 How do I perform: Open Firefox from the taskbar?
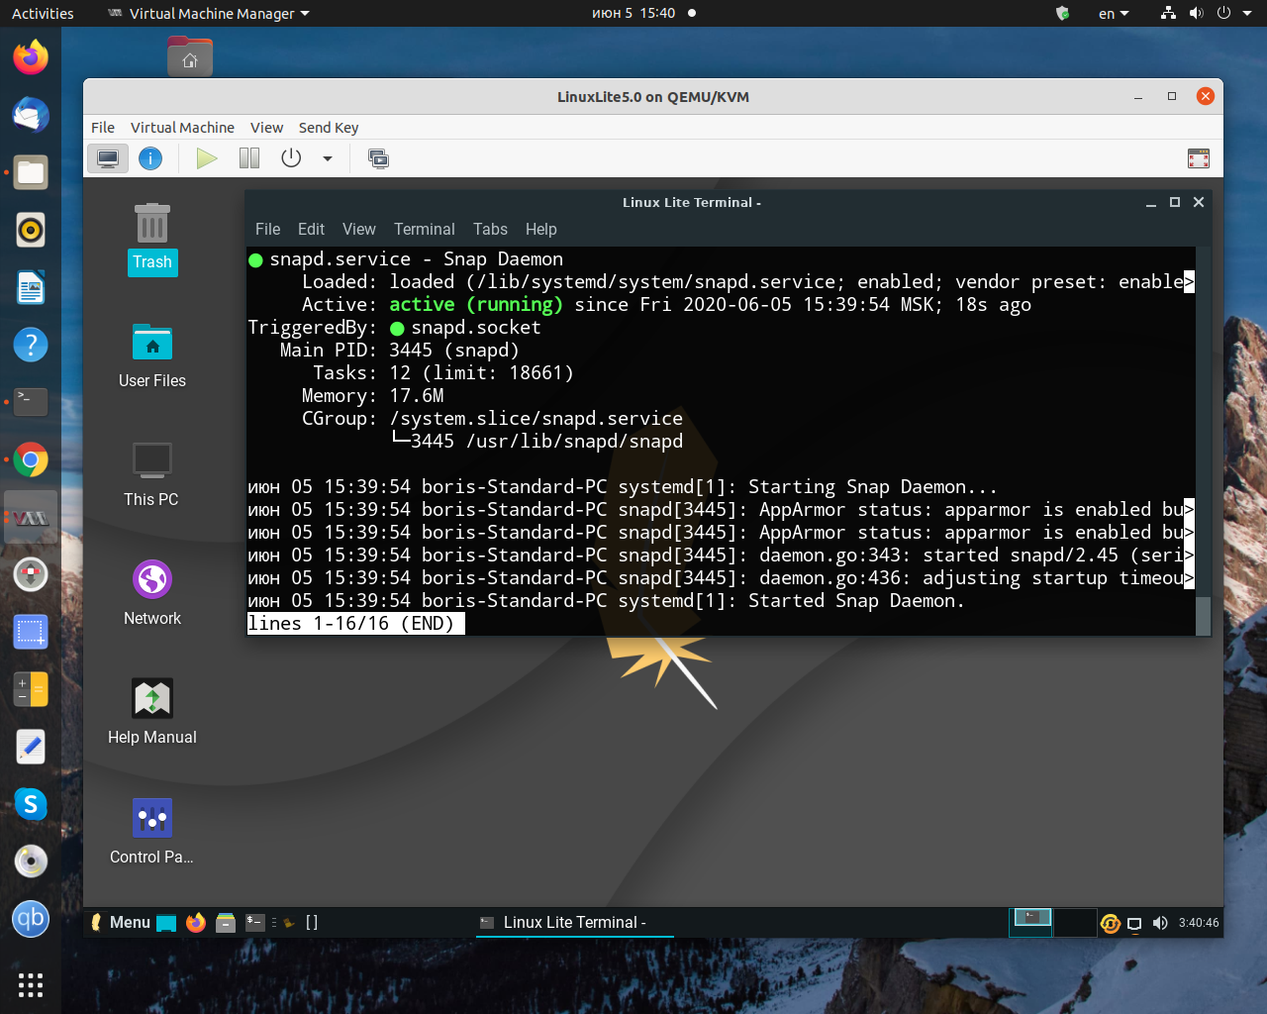click(196, 922)
